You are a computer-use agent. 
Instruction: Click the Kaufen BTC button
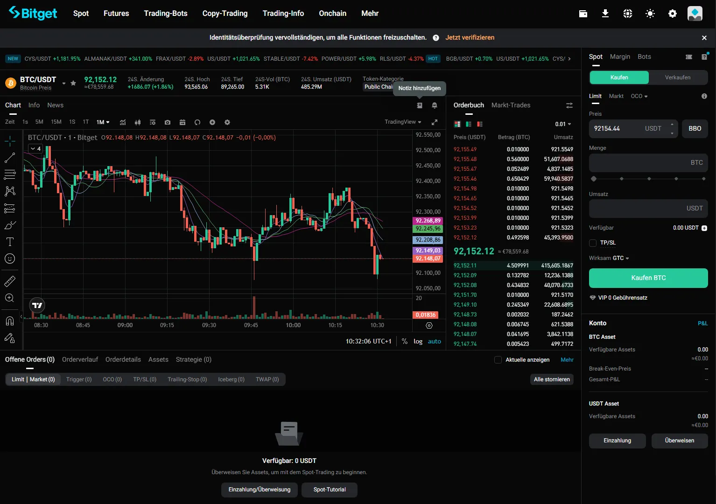[648, 278]
